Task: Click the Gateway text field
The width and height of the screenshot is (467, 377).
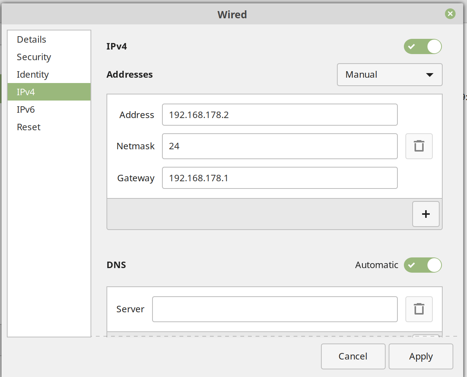Action: pyautogui.click(x=280, y=178)
